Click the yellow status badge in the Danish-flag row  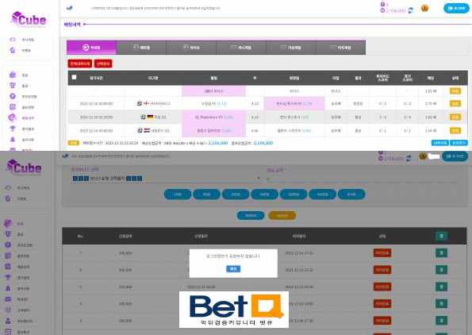click(455, 104)
